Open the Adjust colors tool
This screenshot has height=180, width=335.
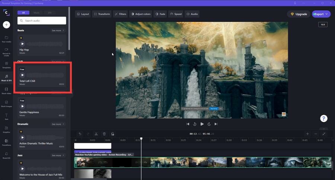click(141, 14)
